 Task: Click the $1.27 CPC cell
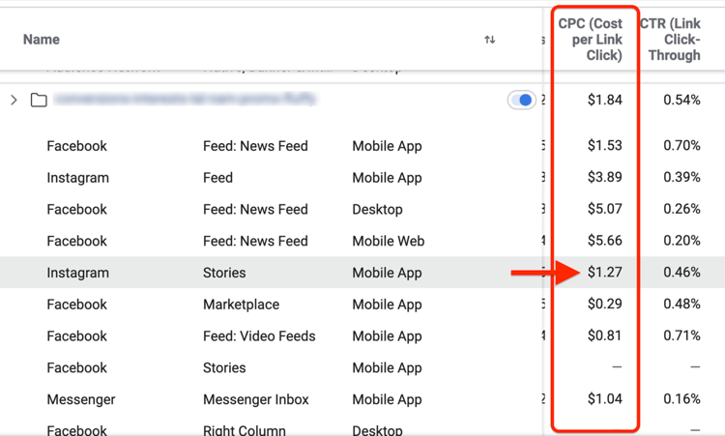click(605, 272)
